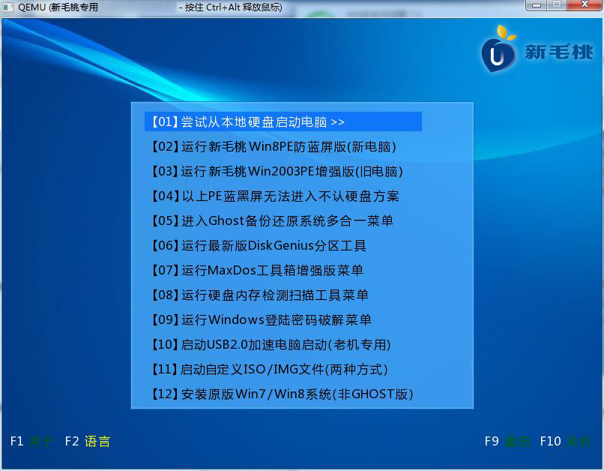Close the QEMU window
604x471 pixels.
[585, 5]
